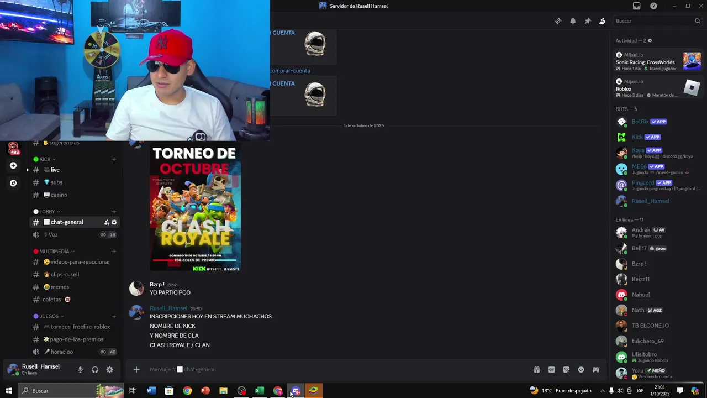Image resolution: width=707 pixels, height=398 pixels.
Task: Open Word from taskbar
Action: click(151, 391)
